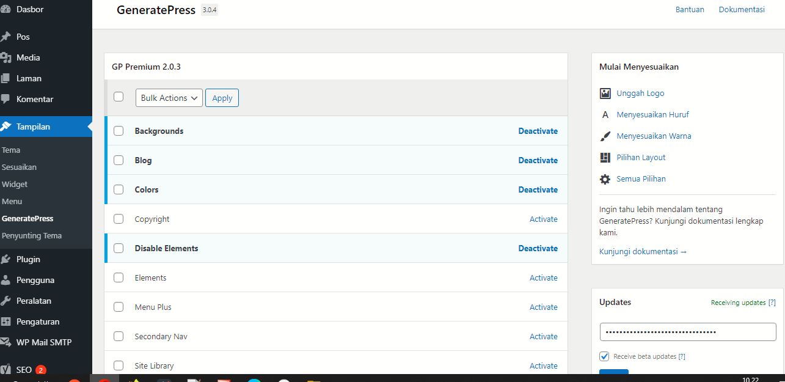Open the Bulk Actions dropdown
This screenshot has height=382, width=785.
(x=169, y=98)
